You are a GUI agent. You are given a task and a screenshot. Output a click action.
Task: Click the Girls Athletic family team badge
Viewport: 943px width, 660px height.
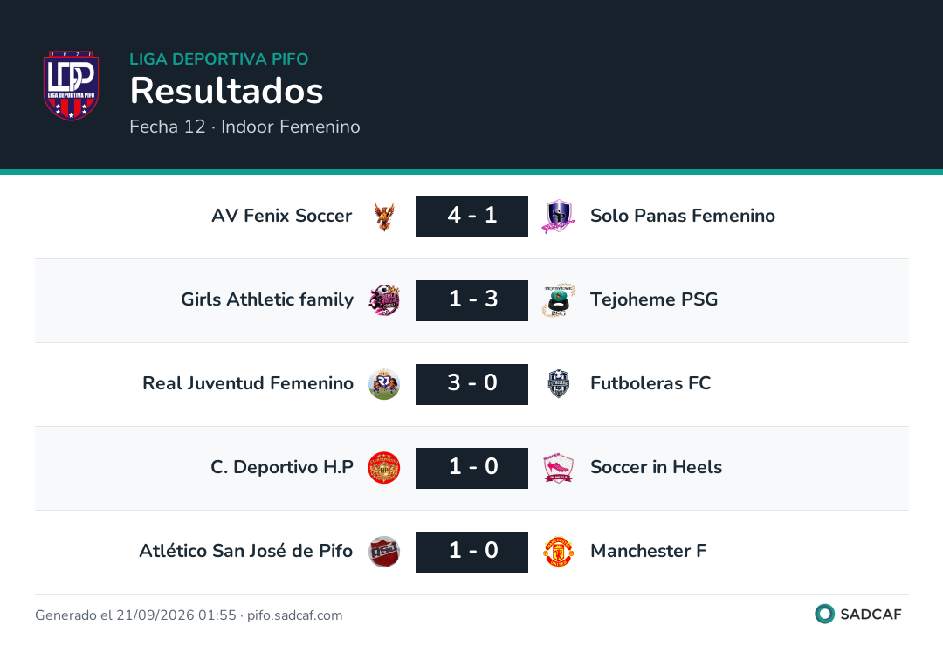pyautogui.click(x=384, y=300)
